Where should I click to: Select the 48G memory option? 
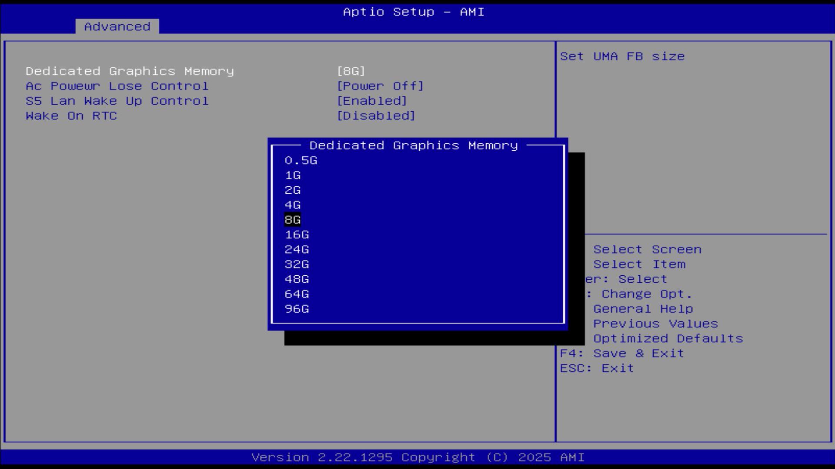pyautogui.click(x=297, y=279)
